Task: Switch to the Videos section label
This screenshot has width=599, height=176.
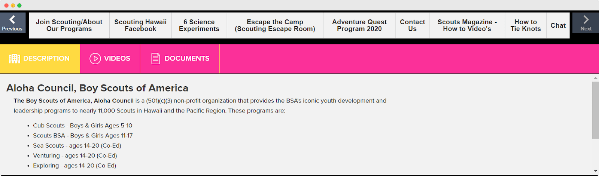Action: (117, 59)
